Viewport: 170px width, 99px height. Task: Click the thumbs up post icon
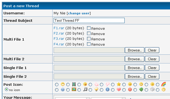pos(96,84)
